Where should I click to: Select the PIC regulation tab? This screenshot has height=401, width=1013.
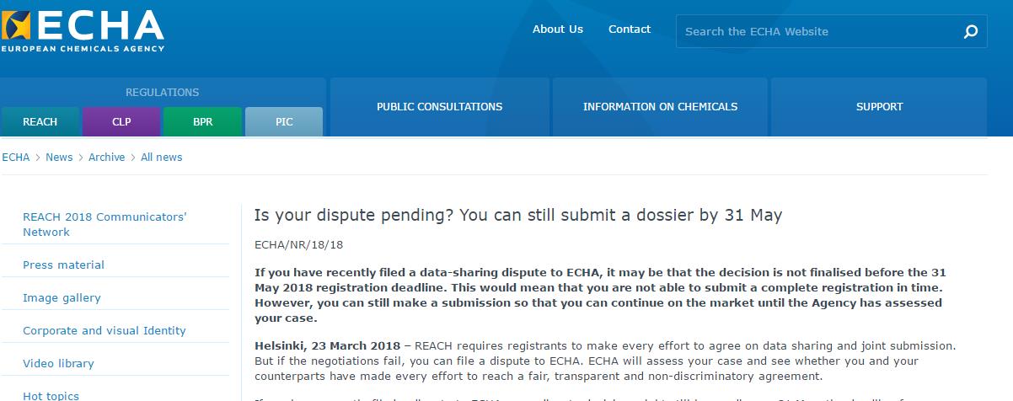pos(284,121)
